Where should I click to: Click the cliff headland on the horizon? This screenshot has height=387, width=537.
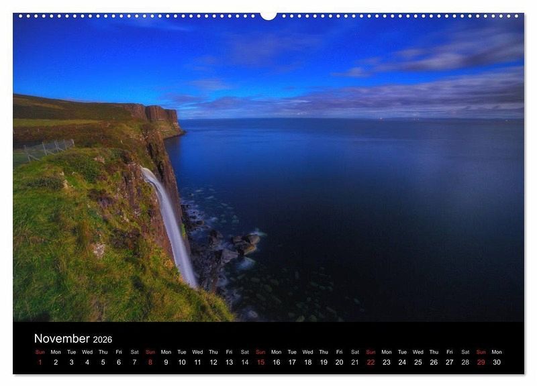pos(158,113)
